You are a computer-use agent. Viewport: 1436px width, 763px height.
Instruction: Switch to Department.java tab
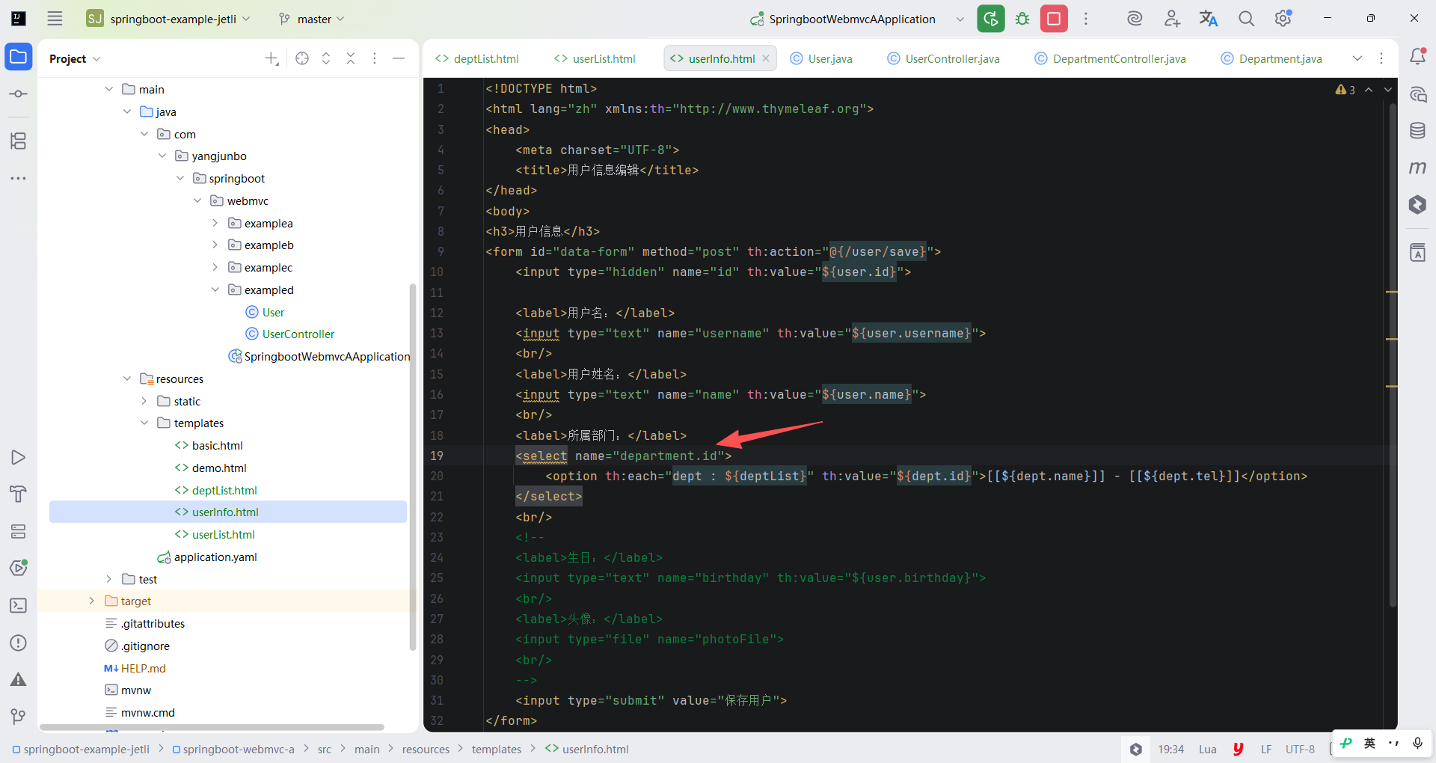pyautogui.click(x=1271, y=58)
